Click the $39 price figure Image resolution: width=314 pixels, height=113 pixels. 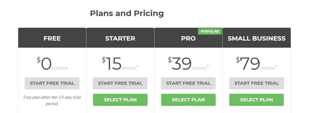tap(180, 64)
